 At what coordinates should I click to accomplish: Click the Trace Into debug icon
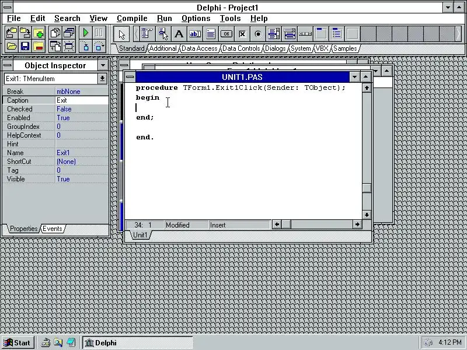click(86, 47)
